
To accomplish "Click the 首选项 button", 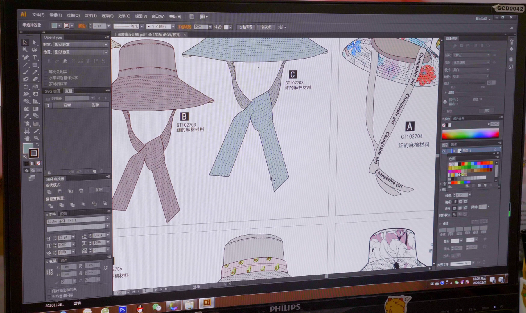I will click(266, 27).
